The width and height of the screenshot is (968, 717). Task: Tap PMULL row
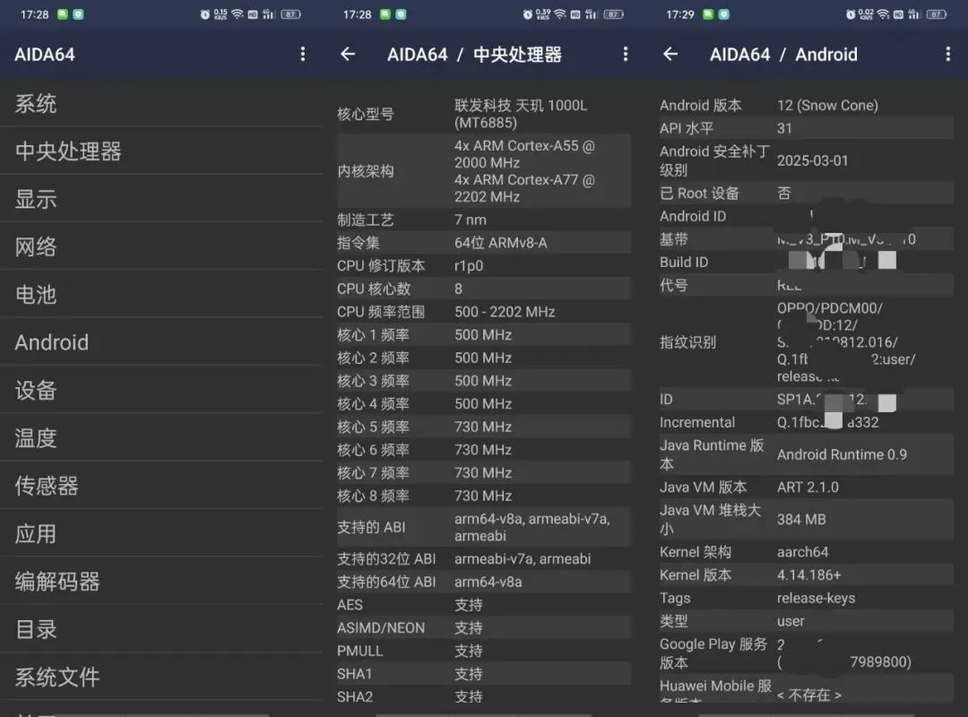tap(484, 651)
